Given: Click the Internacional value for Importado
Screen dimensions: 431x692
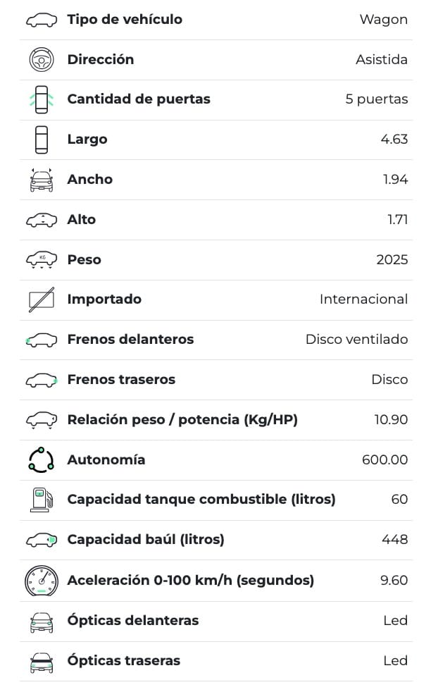Looking at the screenshot, I should (x=363, y=299).
